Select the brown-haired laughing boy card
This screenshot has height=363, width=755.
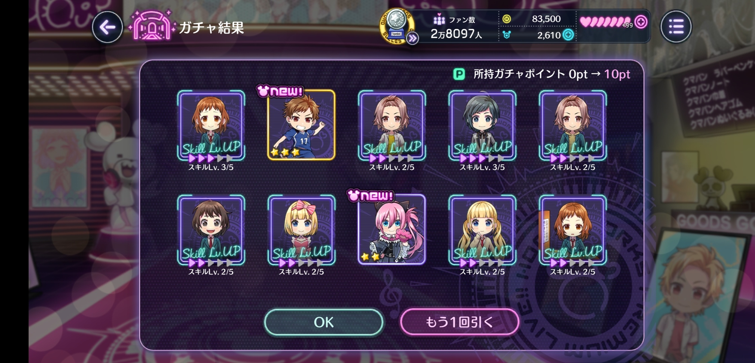tap(211, 230)
